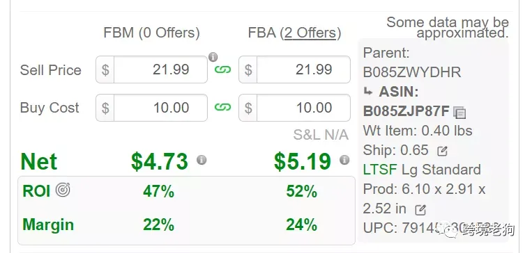532x253 pixels.
Task: Focus the FBM Buy Cost field
Action: tap(152, 108)
